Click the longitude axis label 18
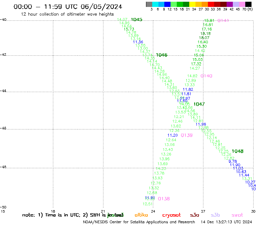 pyautogui.click(x=53, y=211)
